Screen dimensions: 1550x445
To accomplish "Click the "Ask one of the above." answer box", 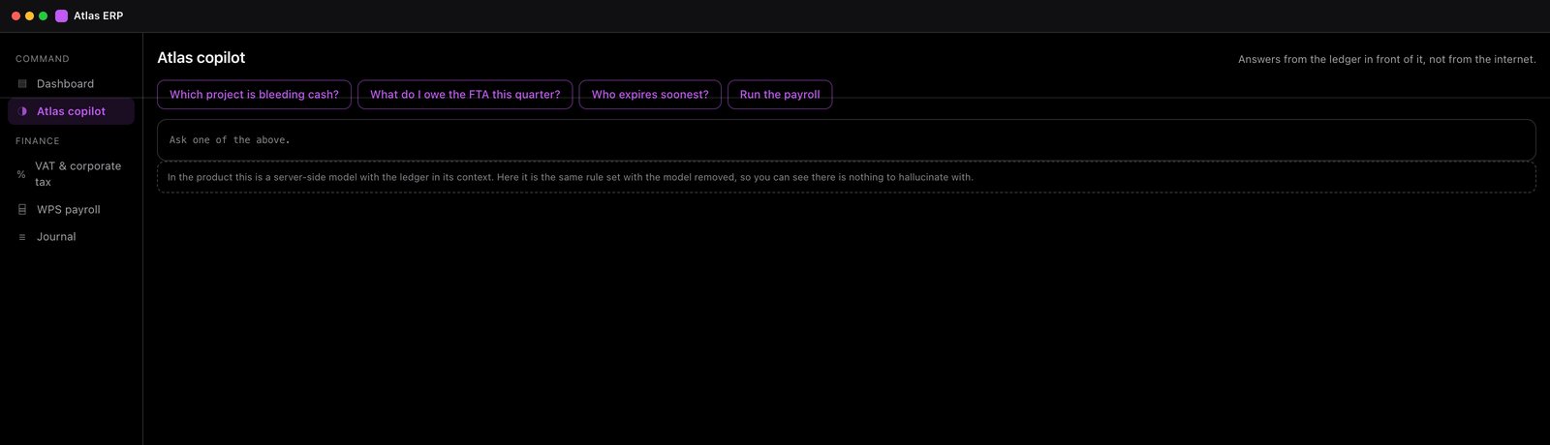I will coord(846,140).
